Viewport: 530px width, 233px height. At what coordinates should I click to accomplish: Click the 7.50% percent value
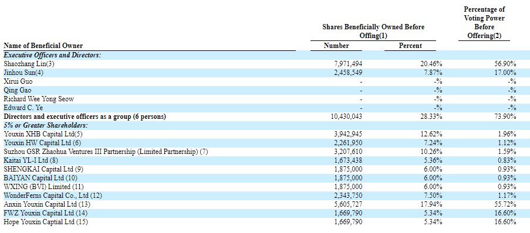coord(433,196)
